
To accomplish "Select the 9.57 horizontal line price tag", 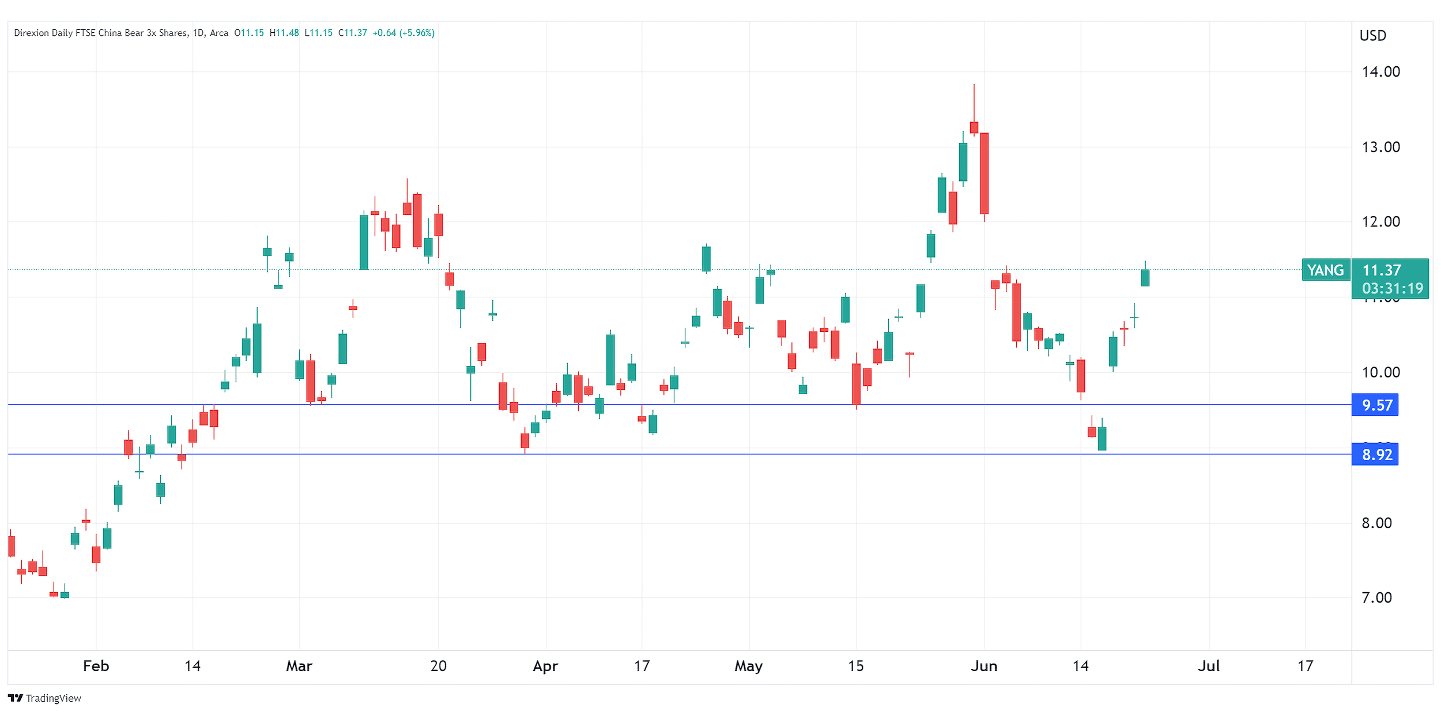I will [x=1374, y=405].
